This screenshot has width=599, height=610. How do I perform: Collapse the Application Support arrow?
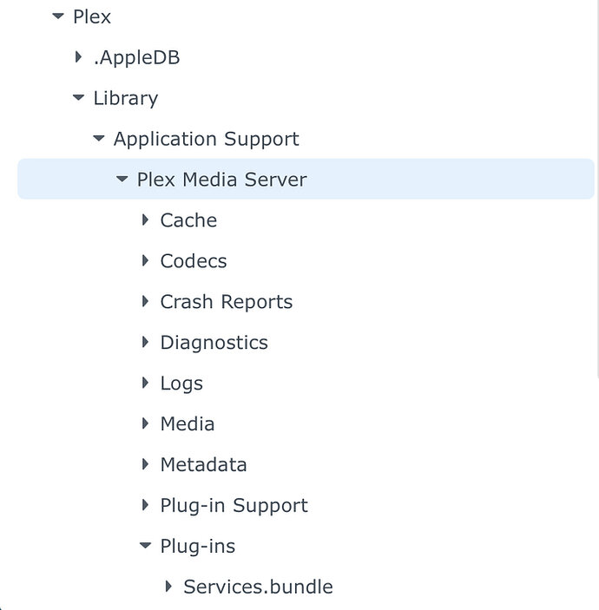[98, 139]
